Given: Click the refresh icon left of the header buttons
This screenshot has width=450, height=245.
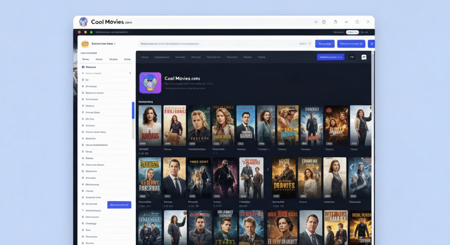Looking at the screenshot, I should 309,43.
